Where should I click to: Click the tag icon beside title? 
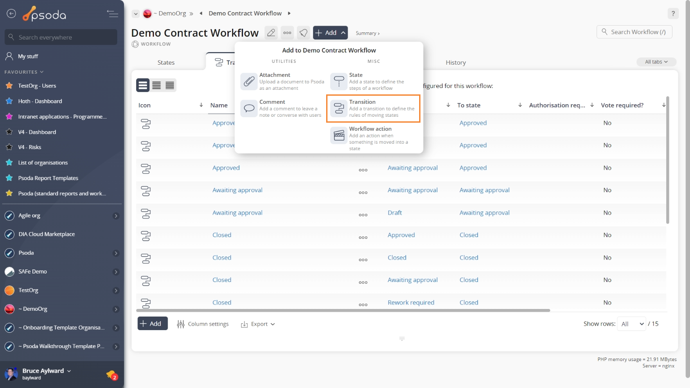(304, 33)
